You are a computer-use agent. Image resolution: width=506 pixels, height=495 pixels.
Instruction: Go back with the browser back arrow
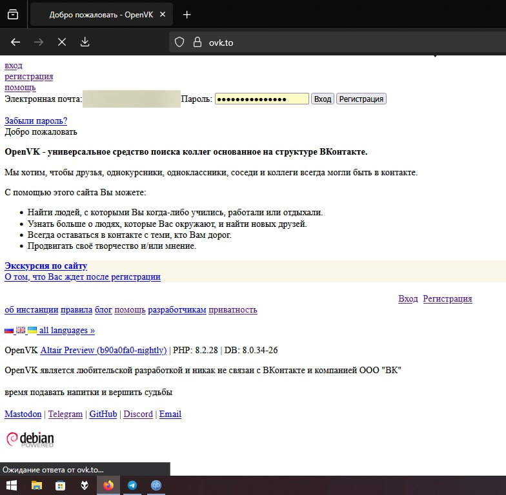15,42
